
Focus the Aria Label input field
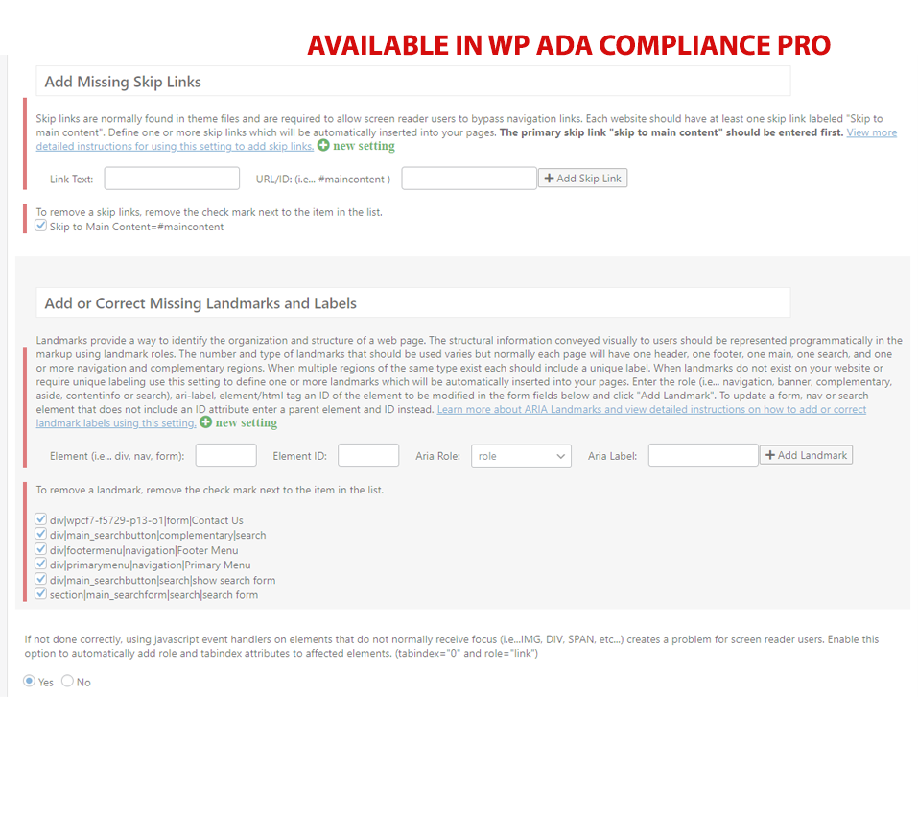coord(703,455)
